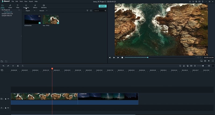Switch to the Media tab

click(x=2, y=6)
